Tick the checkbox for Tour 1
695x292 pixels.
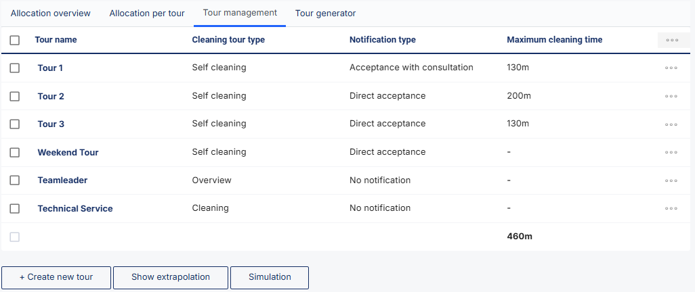pyautogui.click(x=15, y=68)
